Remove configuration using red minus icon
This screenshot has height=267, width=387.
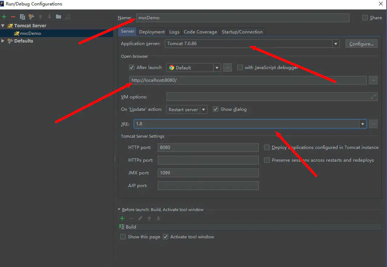(13, 17)
